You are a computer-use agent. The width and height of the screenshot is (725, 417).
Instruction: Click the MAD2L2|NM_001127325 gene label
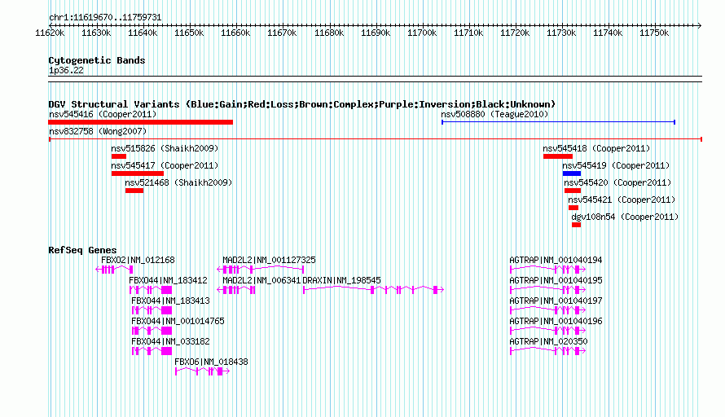[x=269, y=261]
